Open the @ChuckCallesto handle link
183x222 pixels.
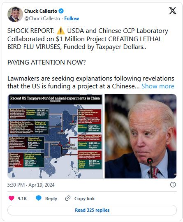click(42, 18)
